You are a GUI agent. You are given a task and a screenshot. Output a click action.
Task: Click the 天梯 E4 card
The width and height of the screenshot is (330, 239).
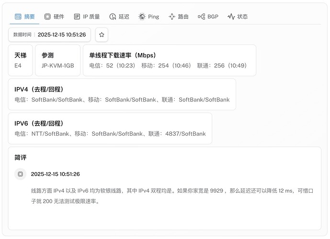[21, 60]
